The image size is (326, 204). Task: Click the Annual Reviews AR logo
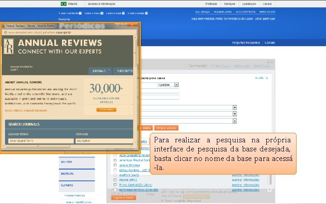click(9, 46)
